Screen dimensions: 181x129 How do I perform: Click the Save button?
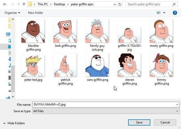(x=139, y=123)
